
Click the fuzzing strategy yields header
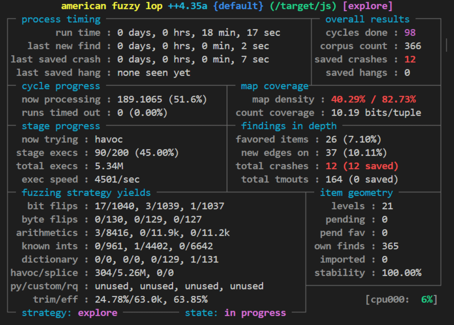tap(86, 193)
